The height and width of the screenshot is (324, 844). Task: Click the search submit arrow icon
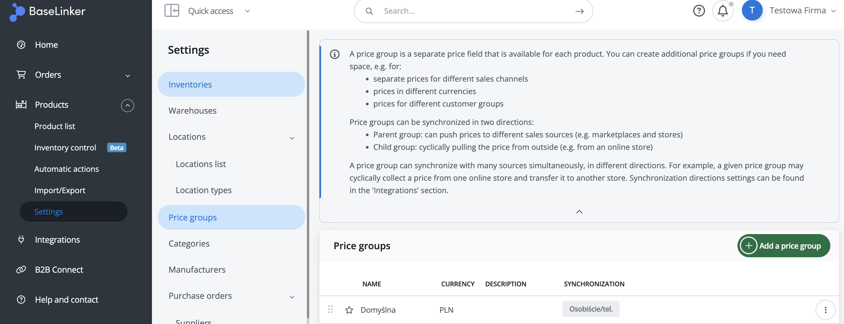click(579, 12)
